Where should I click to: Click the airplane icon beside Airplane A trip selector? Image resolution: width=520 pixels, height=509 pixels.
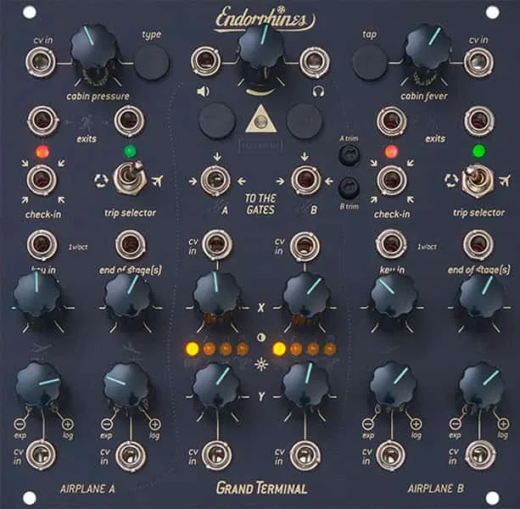157,181
